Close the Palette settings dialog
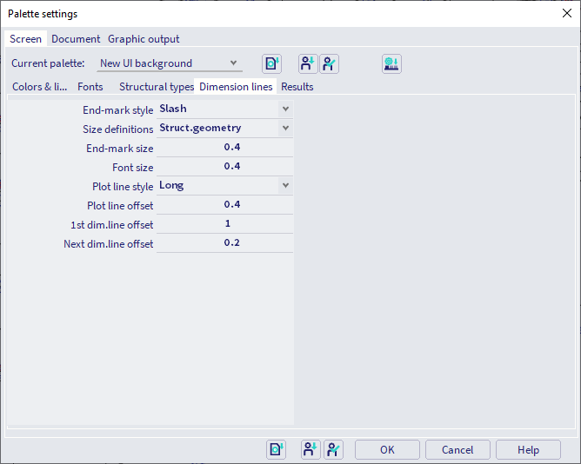The height and width of the screenshot is (464, 581). 566,13
